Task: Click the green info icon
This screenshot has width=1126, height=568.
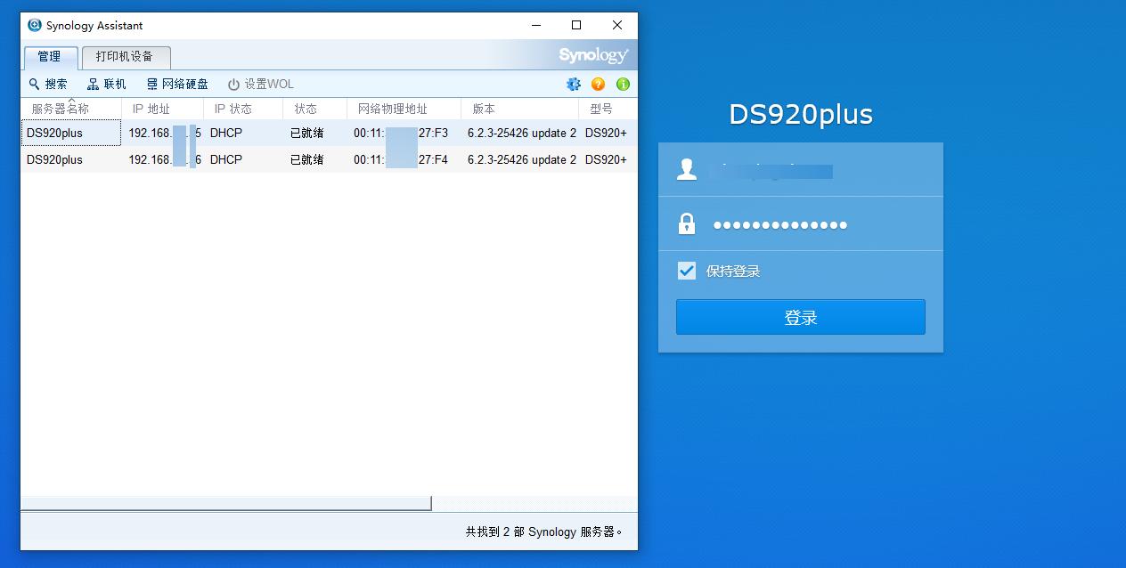Action: click(623, 84)
